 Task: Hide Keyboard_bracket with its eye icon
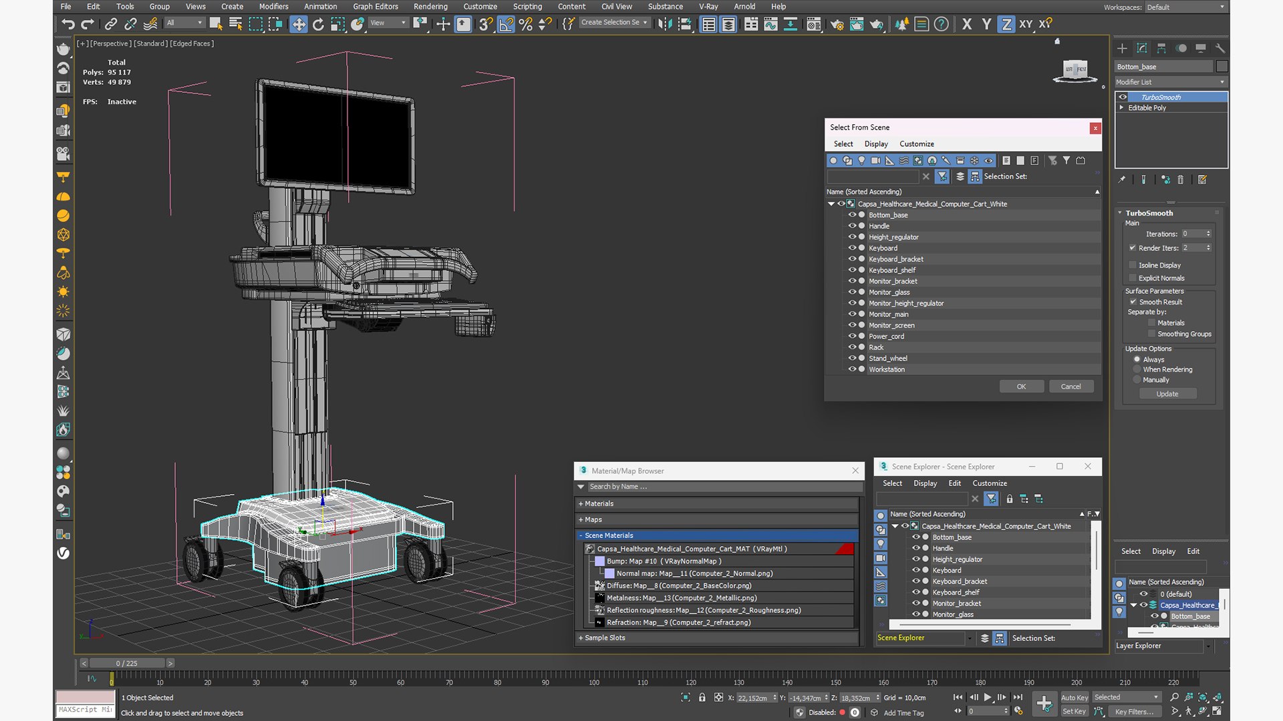pos(852,258)
